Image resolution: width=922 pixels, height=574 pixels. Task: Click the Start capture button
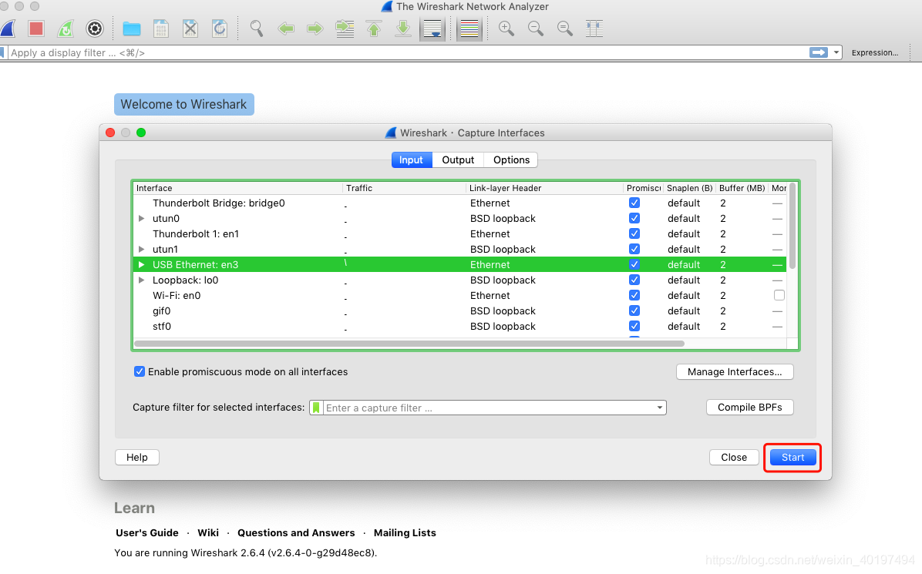[x=792, y=457]
